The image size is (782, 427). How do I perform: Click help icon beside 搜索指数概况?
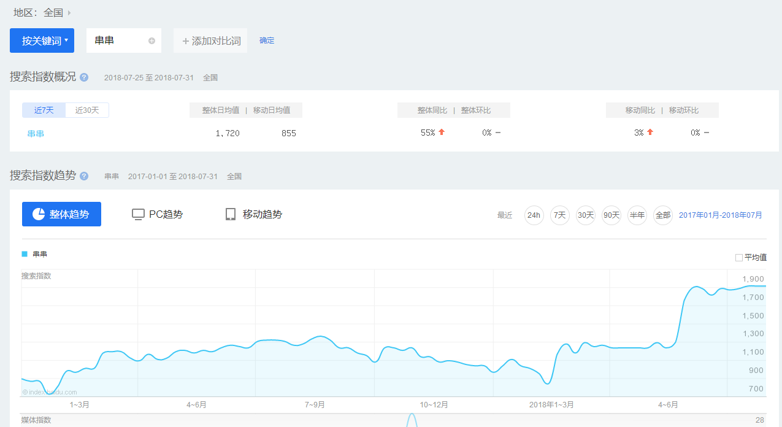84,77
